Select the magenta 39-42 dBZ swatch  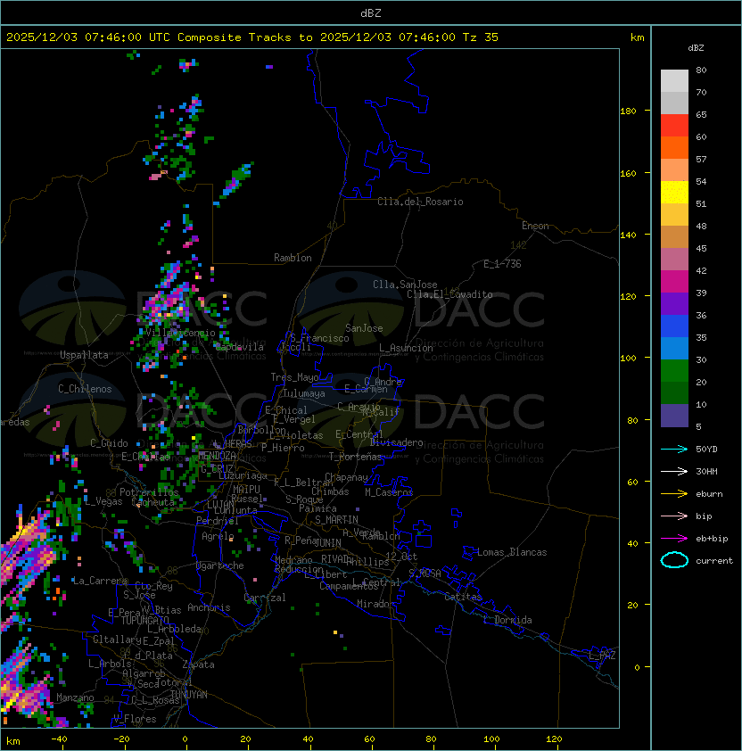pyautogui.click(x=674, y=281)
